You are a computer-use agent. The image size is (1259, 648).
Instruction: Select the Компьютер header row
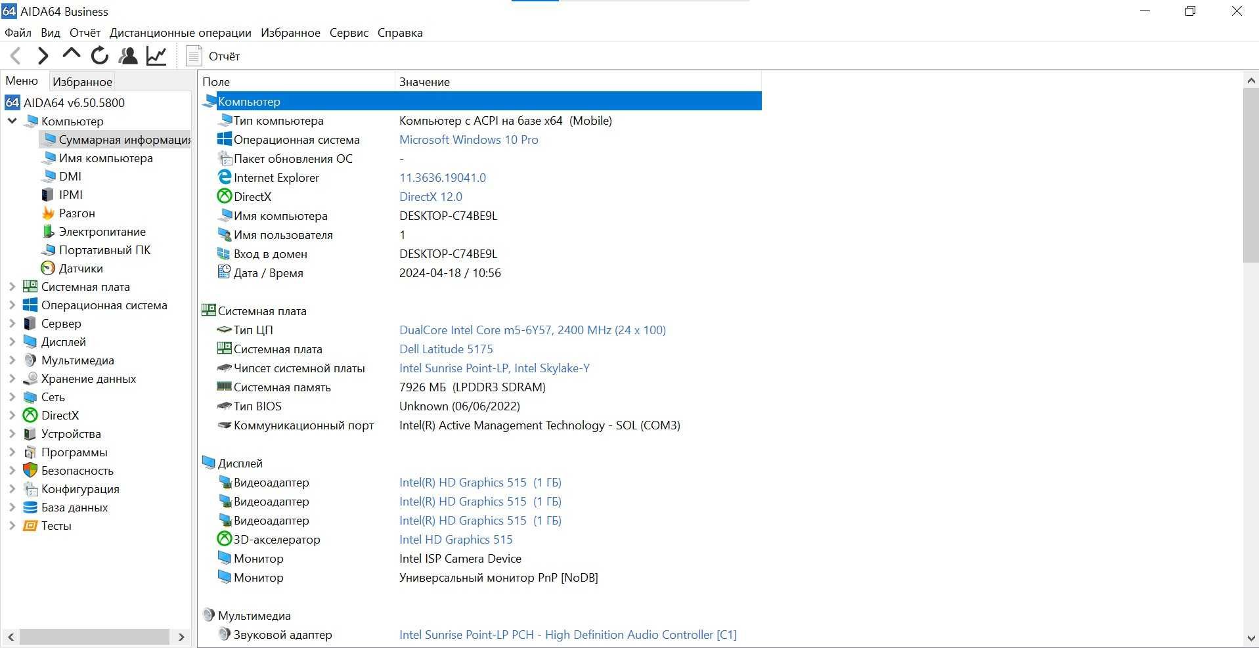481,102
